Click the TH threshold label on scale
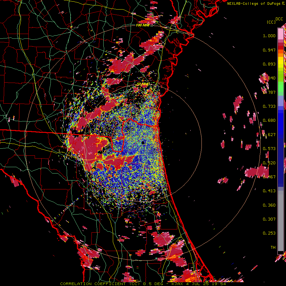This screenshot has height=286, width=286. coord(273,248)
